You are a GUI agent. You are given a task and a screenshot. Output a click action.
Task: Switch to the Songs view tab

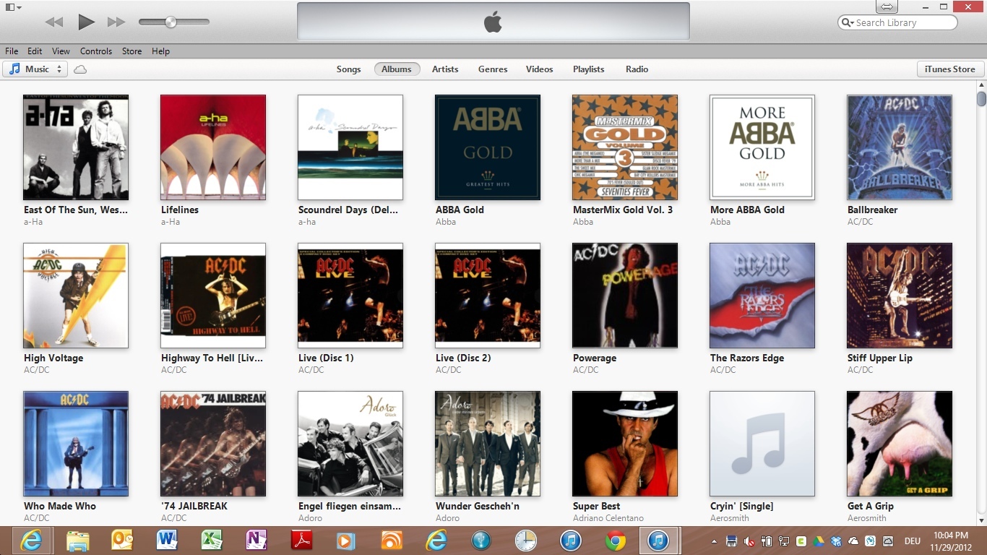[x=348, y=69]
